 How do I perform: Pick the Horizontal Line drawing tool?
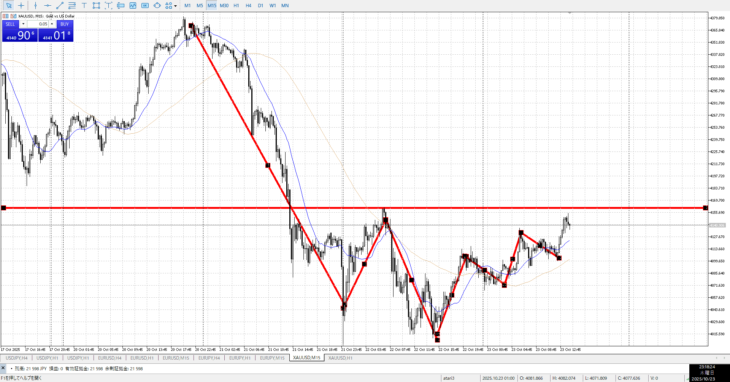click(48, 5)
